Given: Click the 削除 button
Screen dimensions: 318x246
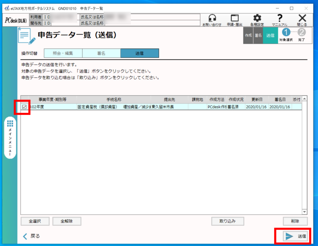Looking at the screenshot, I should click(x=295, y=221).
